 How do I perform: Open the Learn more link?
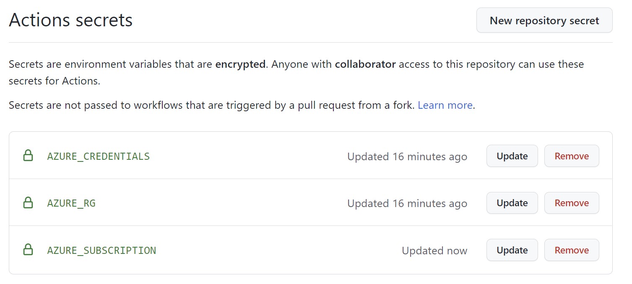pyautogui.click(x=445, y=105)
